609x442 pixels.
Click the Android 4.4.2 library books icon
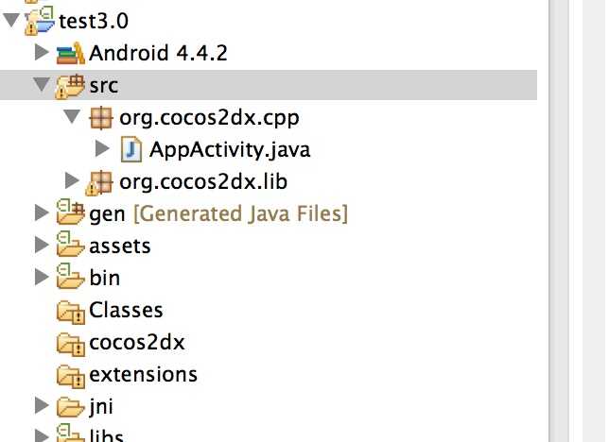point(71,53)
